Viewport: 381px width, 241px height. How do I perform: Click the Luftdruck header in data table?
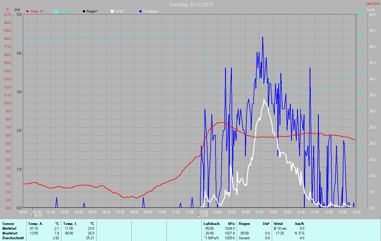tap(212, 223)
